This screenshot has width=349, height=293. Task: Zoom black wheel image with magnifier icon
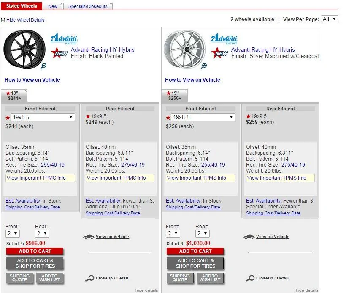click(43, 66)
